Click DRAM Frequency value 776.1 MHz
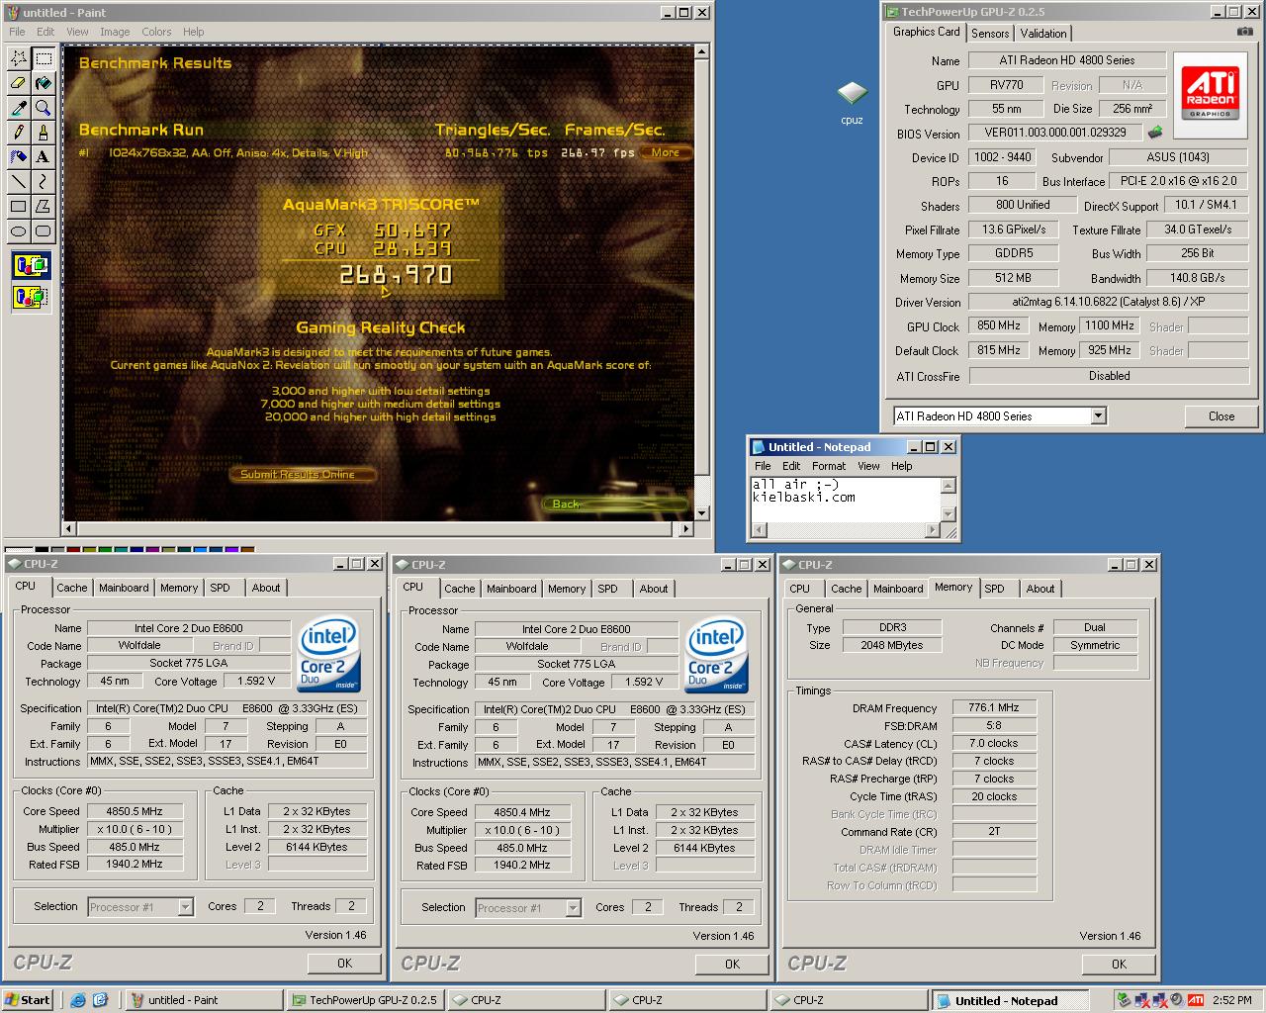 (x=994, y=707)
